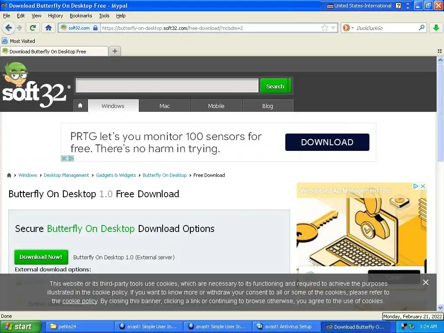Bookmark this page with the star icon

324,28
